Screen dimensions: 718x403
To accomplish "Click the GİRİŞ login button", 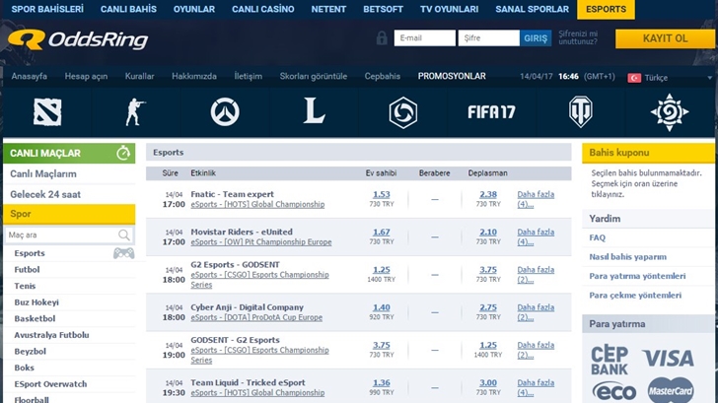I will [536, 38].
